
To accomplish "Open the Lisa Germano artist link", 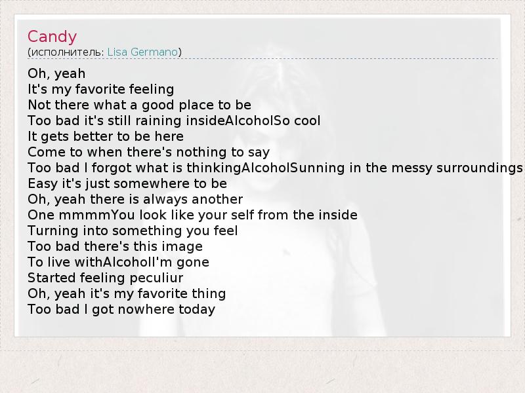I will tap(142, 52).
